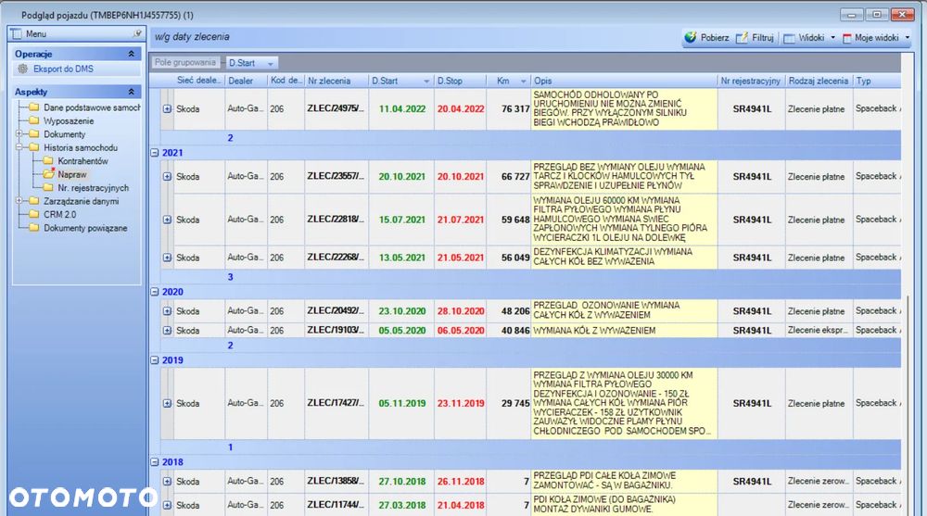Collapse the 2019 group
Image resolution: width=927 pixels, height=516 pixels.
[154, 360]
